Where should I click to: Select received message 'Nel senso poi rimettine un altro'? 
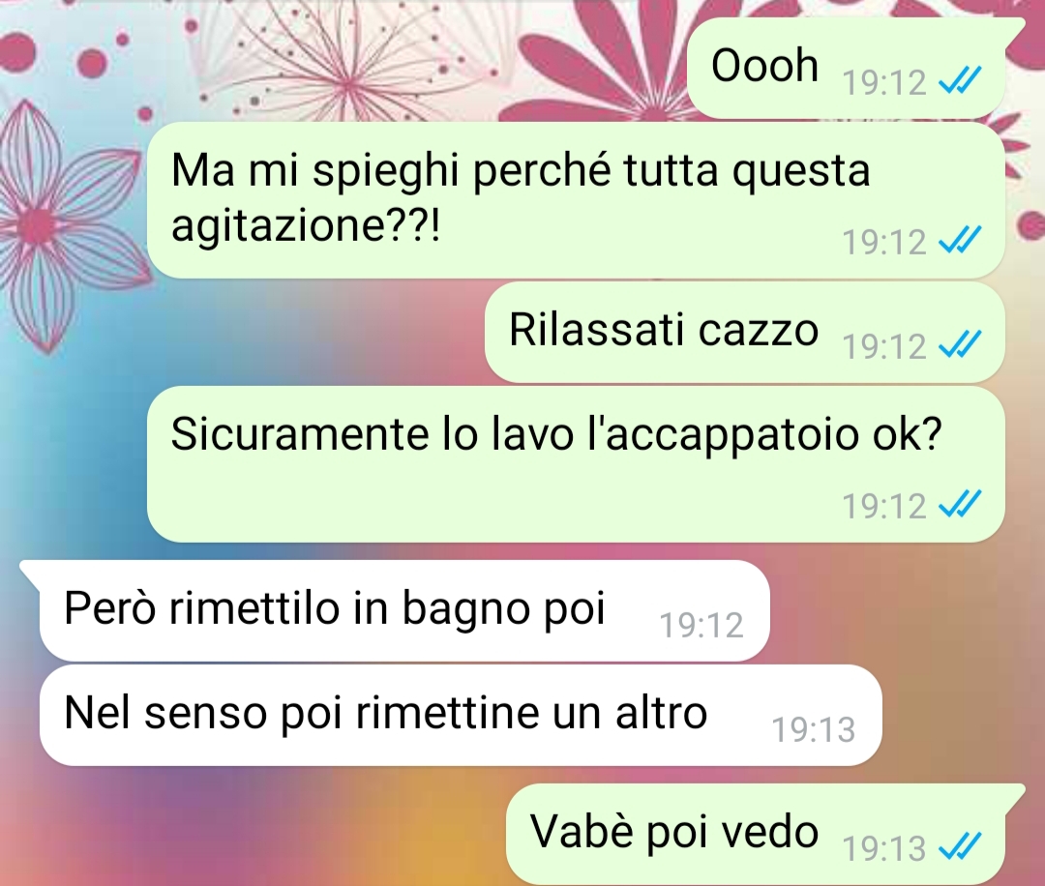pos(461,715)
